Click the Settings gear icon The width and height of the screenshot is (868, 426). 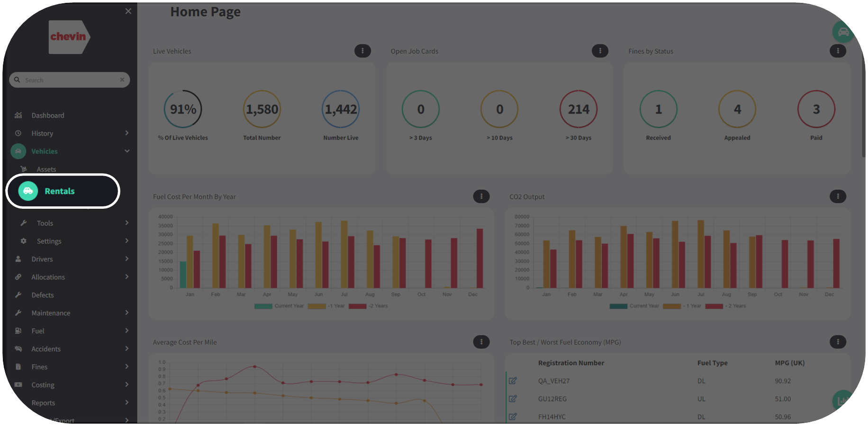tap(24, 241)
